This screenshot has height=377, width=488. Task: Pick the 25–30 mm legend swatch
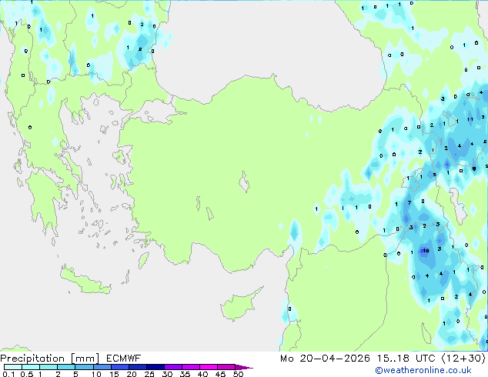point(155,367)
